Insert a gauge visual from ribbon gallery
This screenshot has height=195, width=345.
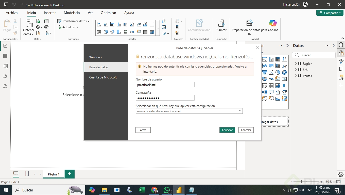(x=132, y=32)
